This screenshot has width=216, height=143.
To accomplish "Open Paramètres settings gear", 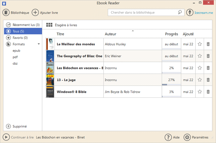I will (187, 137).
